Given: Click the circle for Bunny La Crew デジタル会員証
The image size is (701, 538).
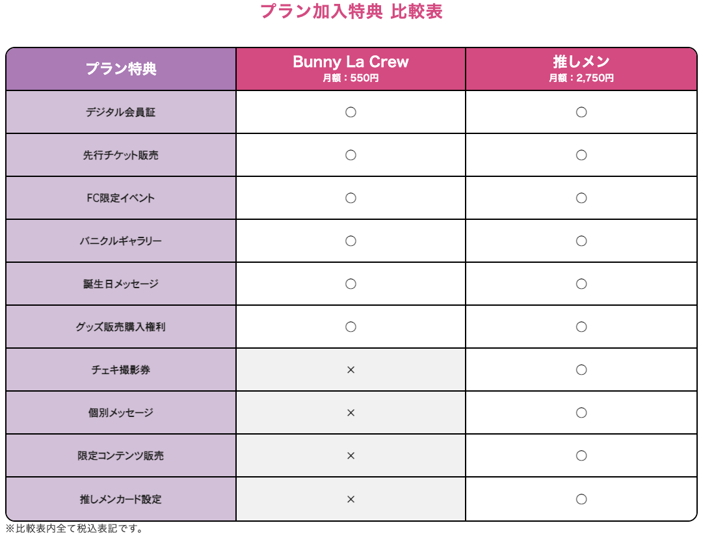Looking at the screenshot, I should pyautogui.click(x=350, y=112).
